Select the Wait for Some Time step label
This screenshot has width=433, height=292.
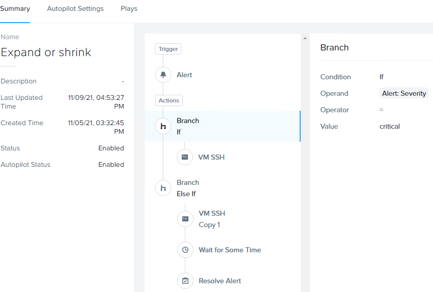(x=230, y=250)
